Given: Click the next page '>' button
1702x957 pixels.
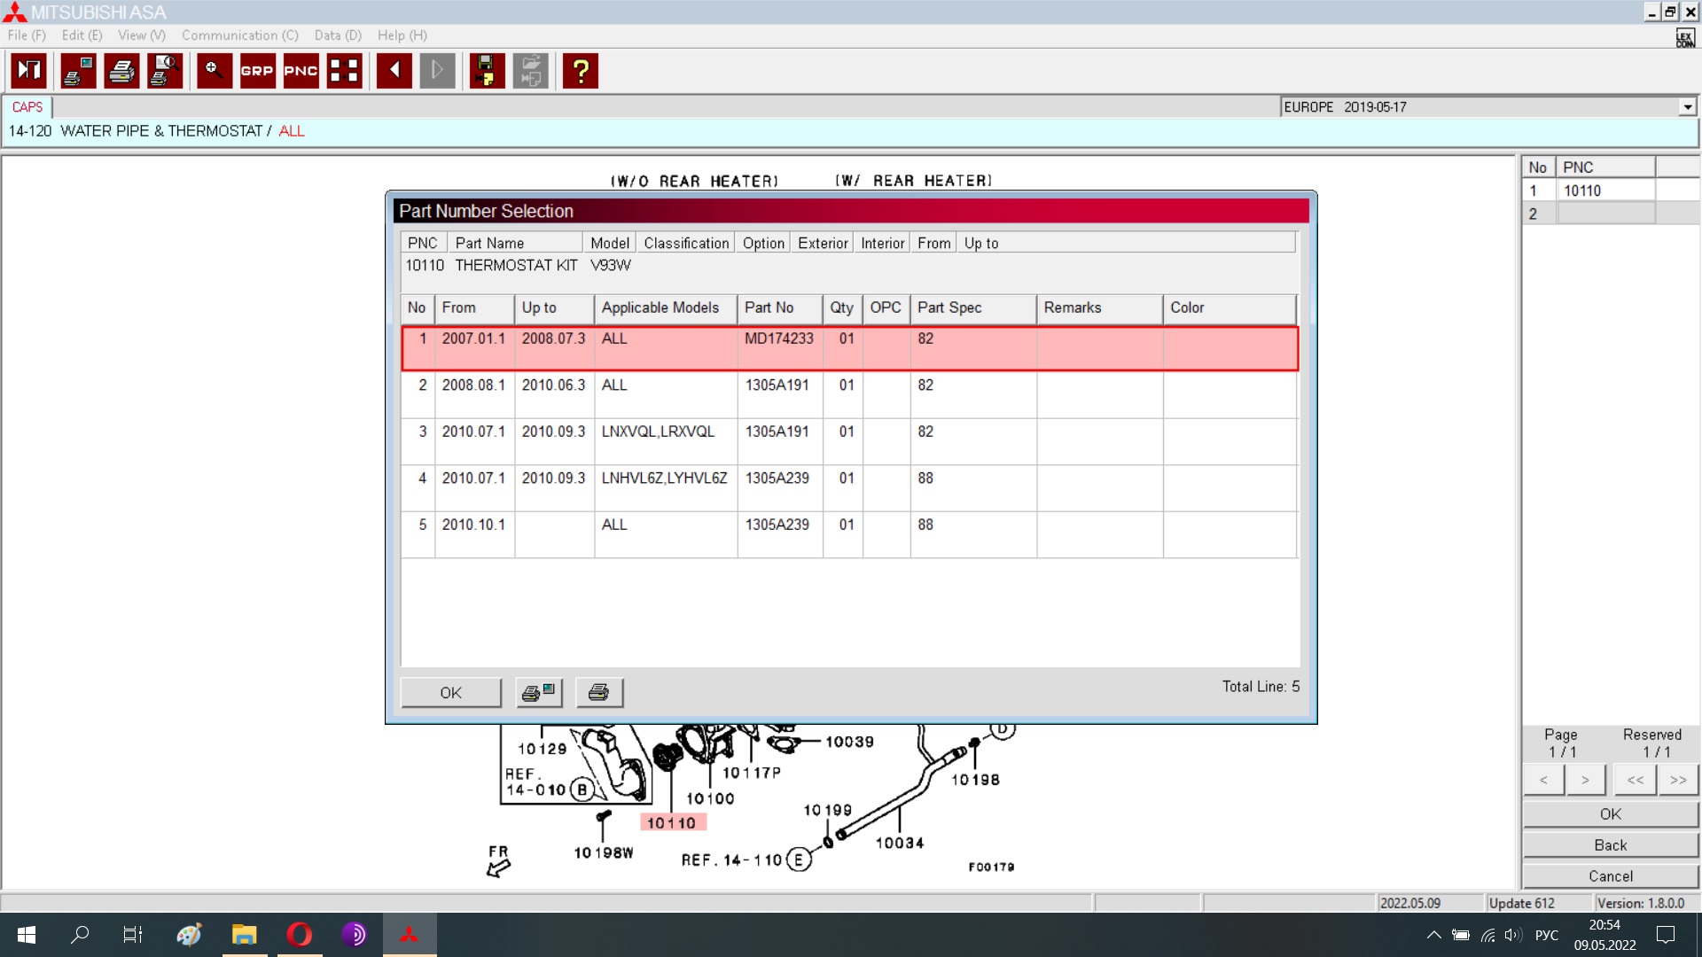Looking at the screenshot, I should 1585,780.
